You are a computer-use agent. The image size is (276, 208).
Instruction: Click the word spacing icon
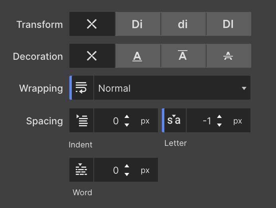tap(81, 170)
